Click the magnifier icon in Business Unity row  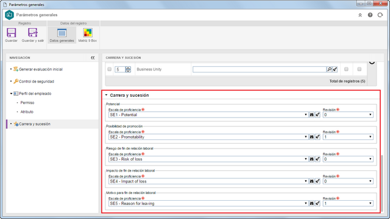pos(329,69)
